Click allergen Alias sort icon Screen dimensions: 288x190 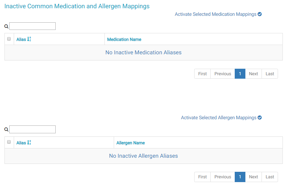pyautogui.click(x=29, y=143)
